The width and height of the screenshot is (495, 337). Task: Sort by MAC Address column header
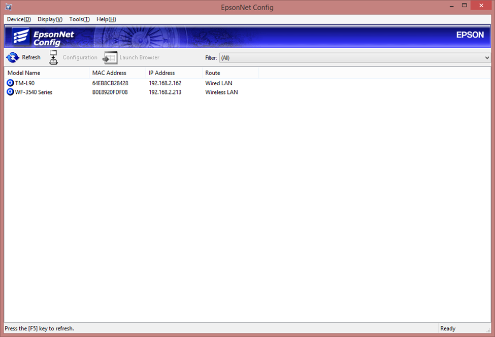click(x=117, y=73)
